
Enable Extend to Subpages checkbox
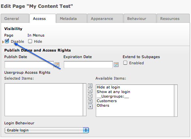point(125,63)
